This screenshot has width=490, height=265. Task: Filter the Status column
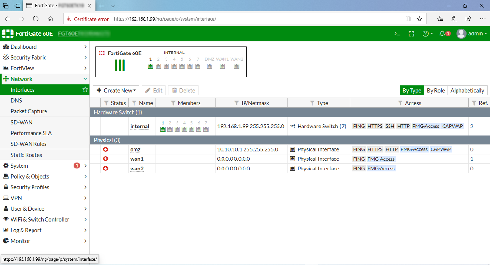click(106, 103)
